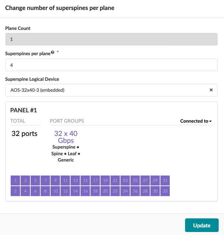Focus the Superspines per plane field
This screenshot has width=224, height=235.
click(x=112, y=65)
